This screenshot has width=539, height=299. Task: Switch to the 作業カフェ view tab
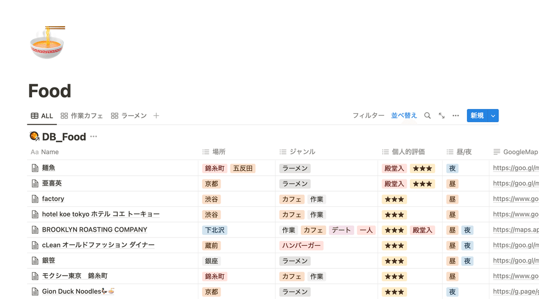point(82,115)
